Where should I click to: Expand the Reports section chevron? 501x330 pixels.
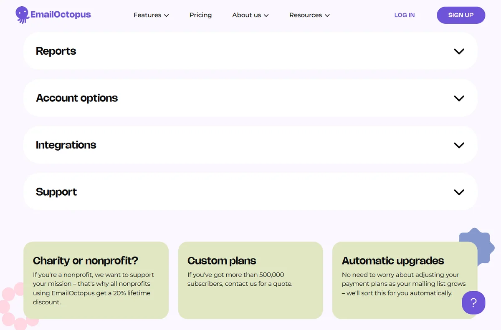tap(459, 51)
